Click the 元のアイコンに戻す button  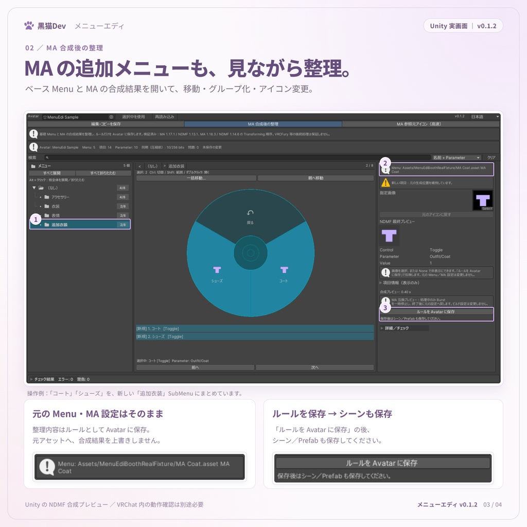tap(436, 215)
